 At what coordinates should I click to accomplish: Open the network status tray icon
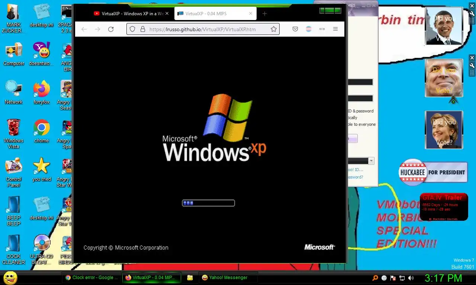tap(402, 278)
